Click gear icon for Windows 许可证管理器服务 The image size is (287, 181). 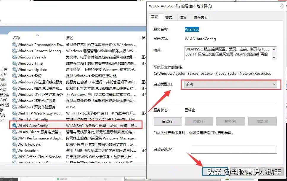[x=14, y=94]
